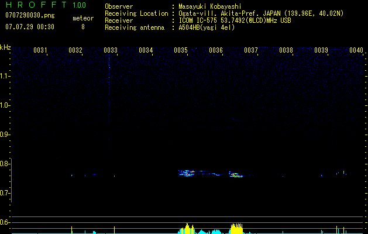Click time marker 0037

[x=250, y=50]
